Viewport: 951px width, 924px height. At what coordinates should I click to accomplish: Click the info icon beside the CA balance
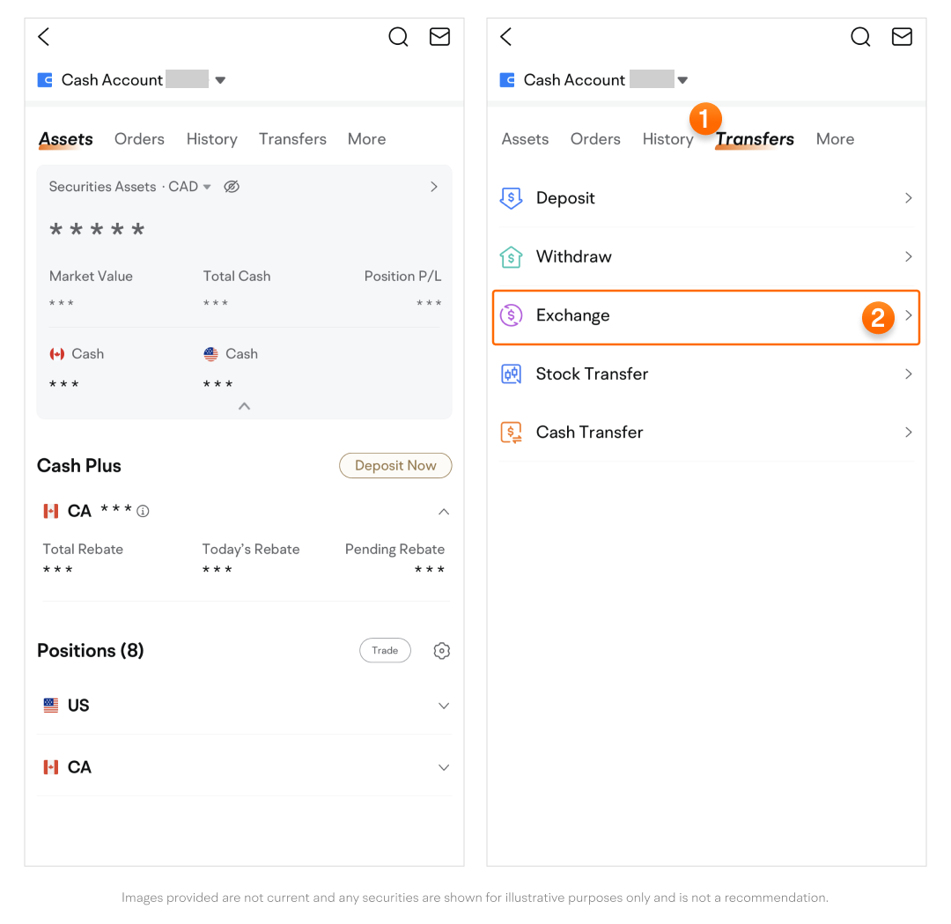[x=143, y=512]
